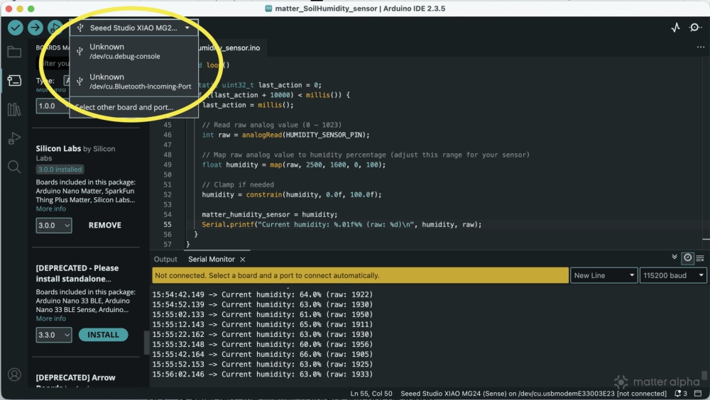Screen dimensions: 710x400
Task: Open the Boards Manager sidebar icon
Action: pos(13,80)
